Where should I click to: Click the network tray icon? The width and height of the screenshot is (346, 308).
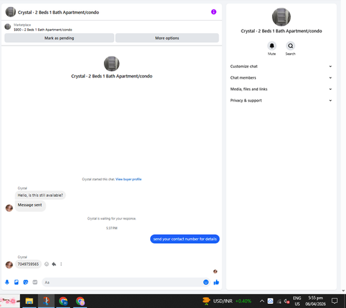[279, 301]
